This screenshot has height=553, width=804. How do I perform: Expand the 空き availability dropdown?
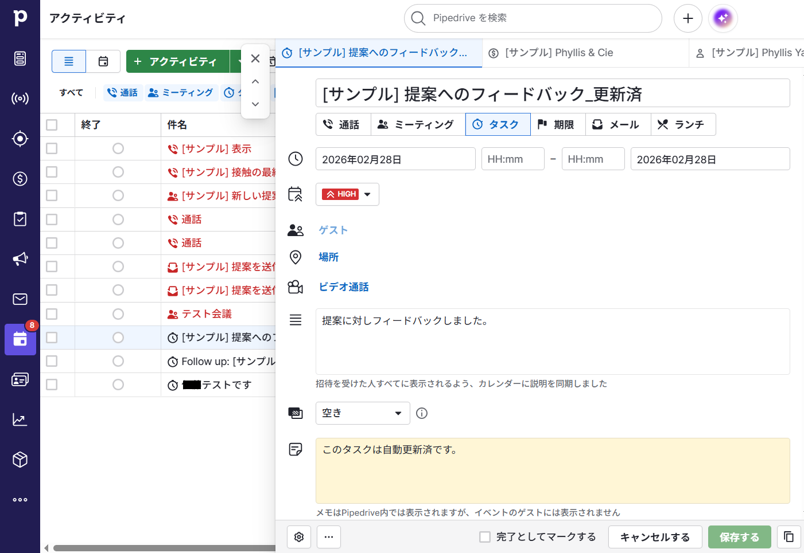pos(363,413)
